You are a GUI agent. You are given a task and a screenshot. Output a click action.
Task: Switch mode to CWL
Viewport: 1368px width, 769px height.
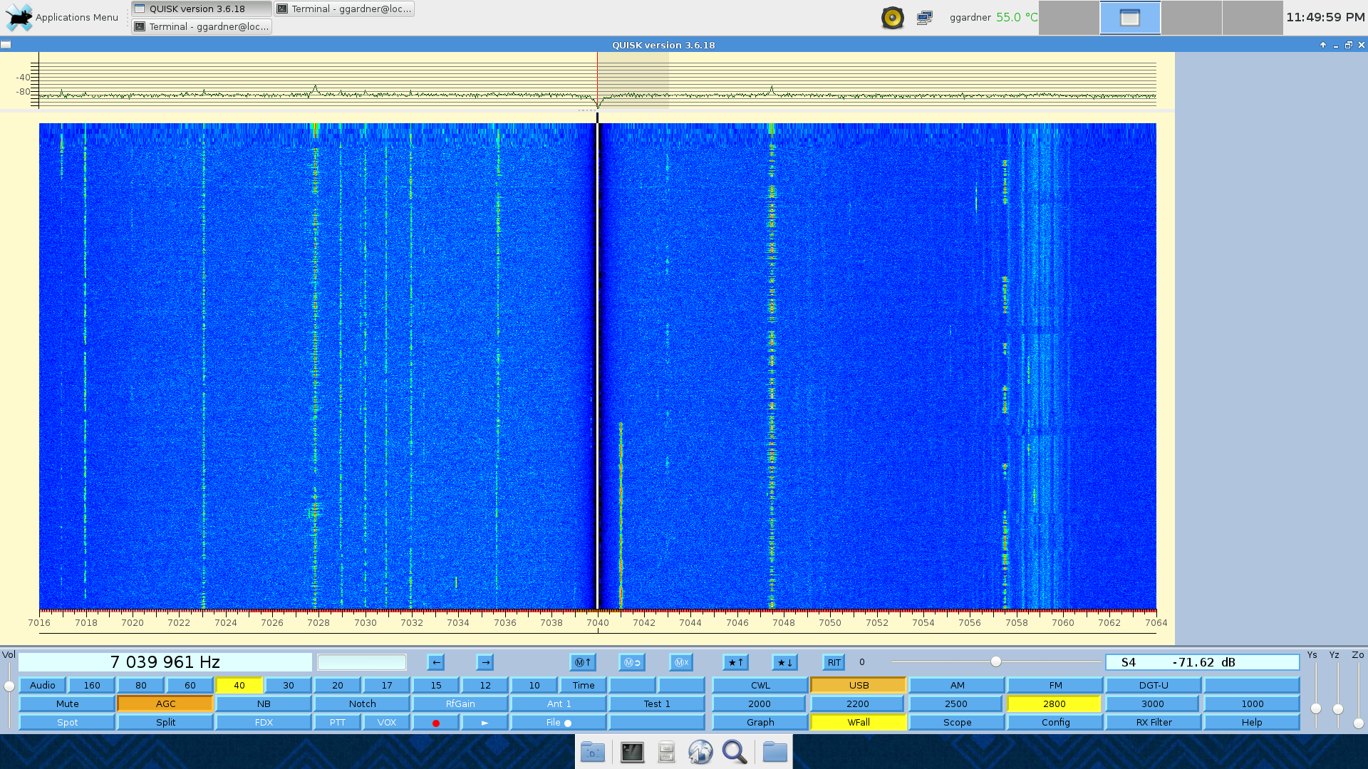point(760,686)
